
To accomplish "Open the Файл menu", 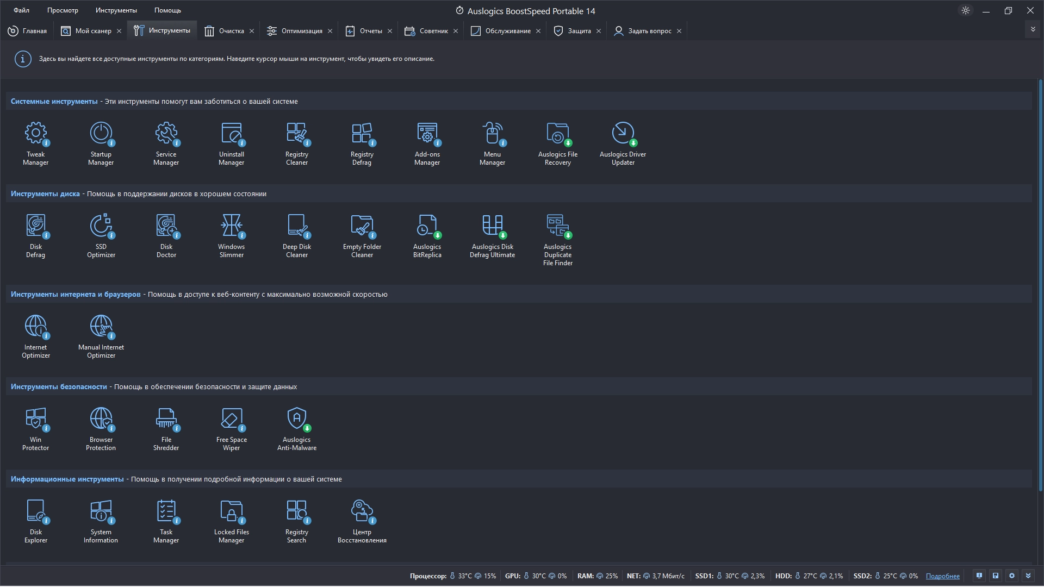I will [22, 10].
